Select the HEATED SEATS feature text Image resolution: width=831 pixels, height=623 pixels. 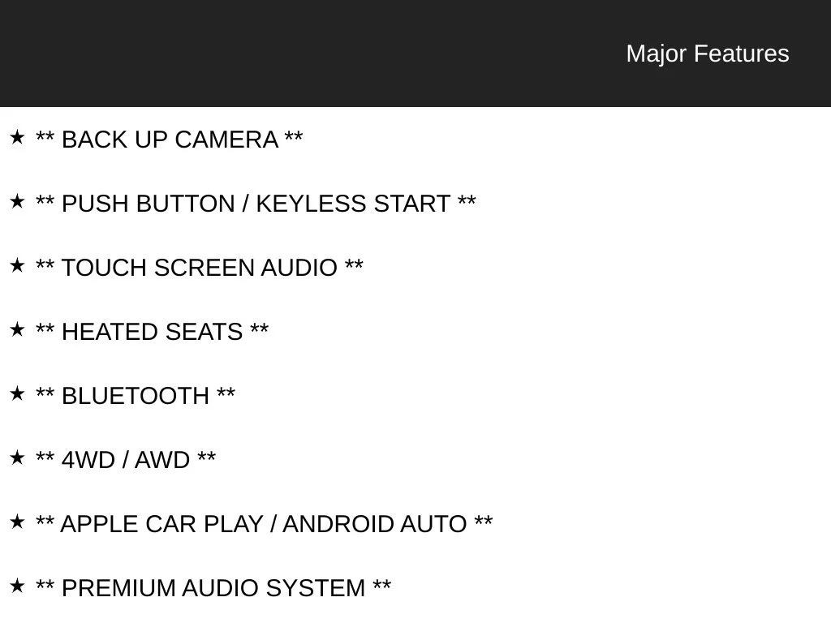click(152, 332)
